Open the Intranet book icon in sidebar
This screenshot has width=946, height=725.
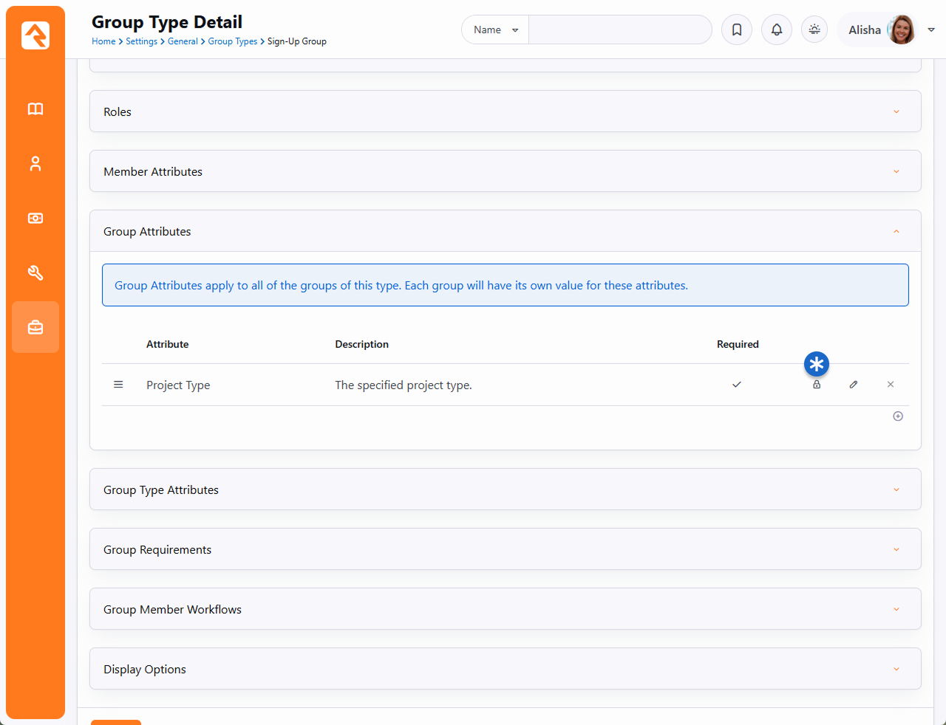(35, 109)
